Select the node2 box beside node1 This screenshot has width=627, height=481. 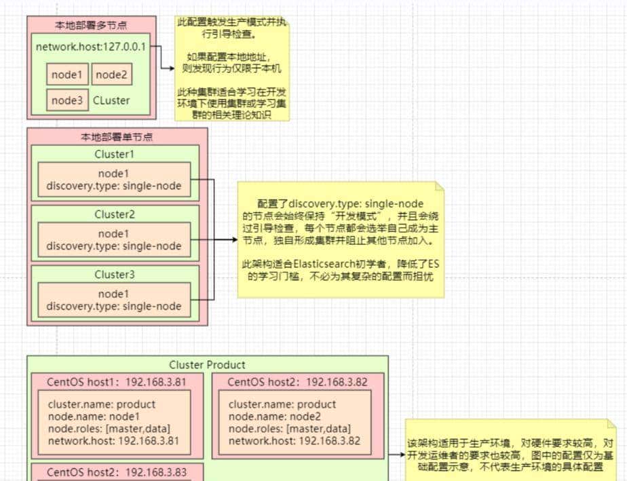tap(111, 75)
